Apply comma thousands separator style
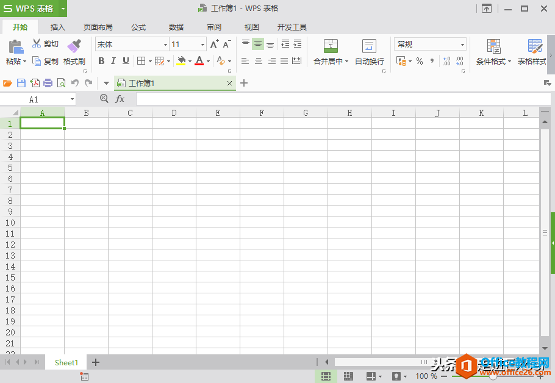This screenshot has width=555, height=383. [432, 61]
